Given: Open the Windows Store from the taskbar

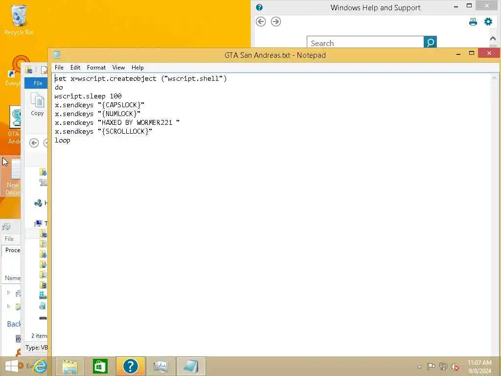Looking at the screenshot, I should tap(100, 366).
